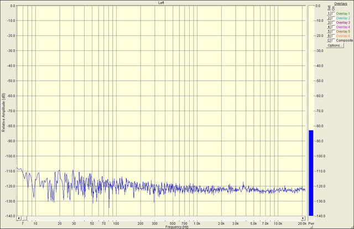354x229 pixels.
Task: Click the Set button for Overlay 4
Action: click(329, 27)
